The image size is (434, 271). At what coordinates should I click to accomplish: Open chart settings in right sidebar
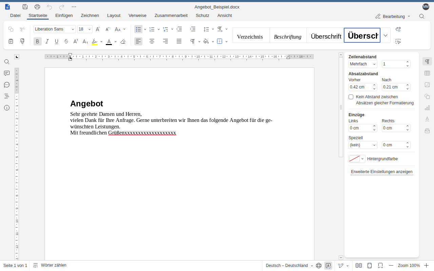click(427, 108)
